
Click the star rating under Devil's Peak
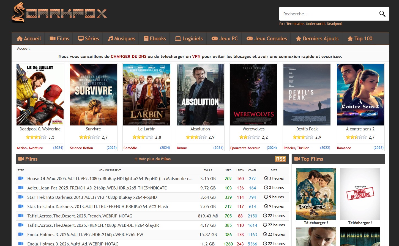pyautogui.click(x=303, y=137)
